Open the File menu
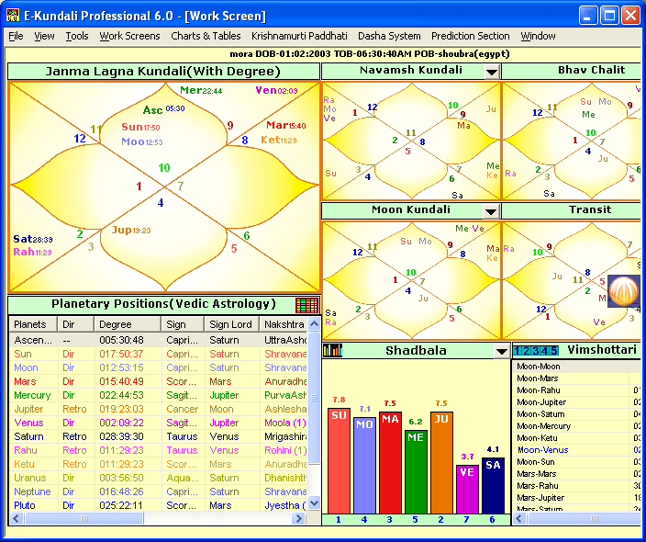The height and width of the screenshot is (542, 646). point(17,37)
